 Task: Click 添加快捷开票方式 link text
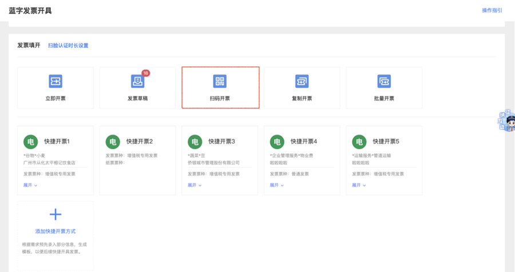click(56, 231)
